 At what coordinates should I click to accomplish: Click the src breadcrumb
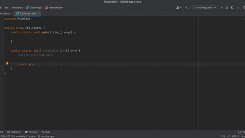7,8
